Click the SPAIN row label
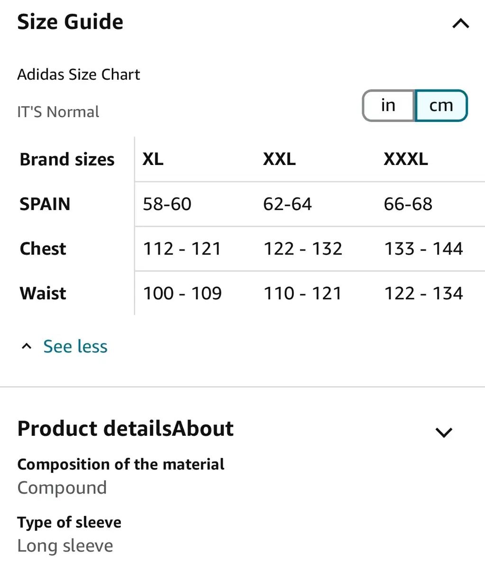 click(x=45, y=204)
